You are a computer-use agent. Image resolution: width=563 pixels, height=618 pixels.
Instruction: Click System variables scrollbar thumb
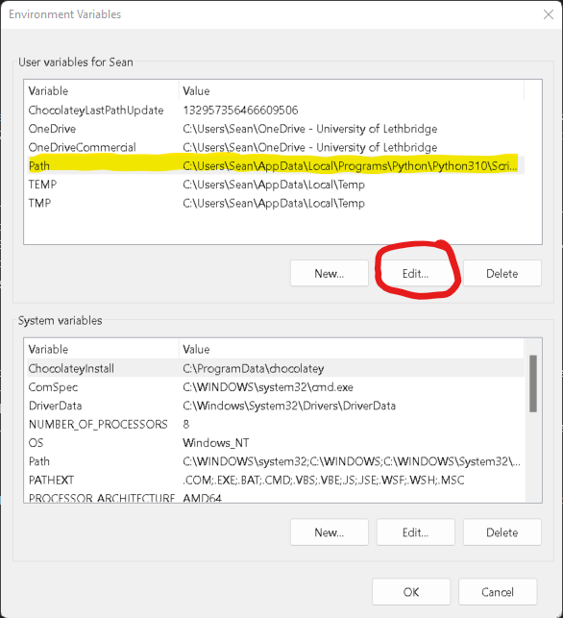pyautogui.click(x=533, y=383)
